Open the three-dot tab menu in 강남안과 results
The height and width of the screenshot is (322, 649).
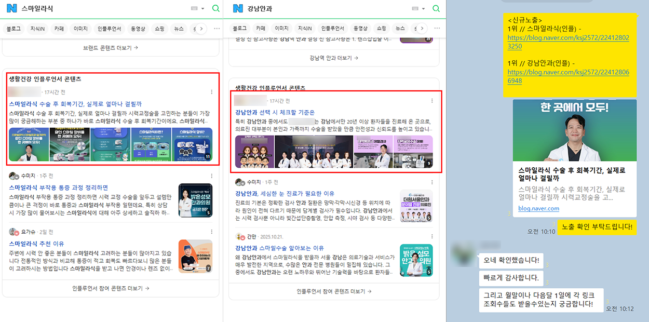436,29
